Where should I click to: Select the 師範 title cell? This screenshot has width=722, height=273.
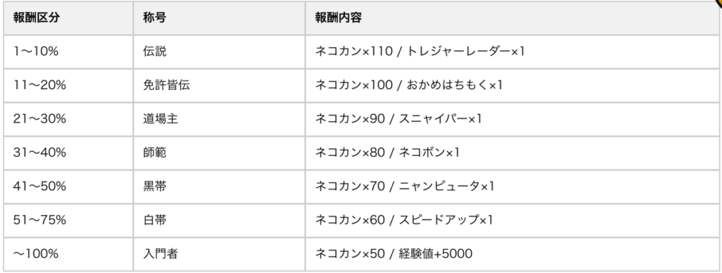(x=219, y=153)
